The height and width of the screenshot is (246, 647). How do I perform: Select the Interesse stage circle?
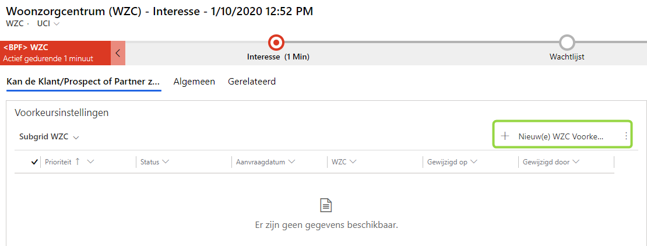(276, 42)
